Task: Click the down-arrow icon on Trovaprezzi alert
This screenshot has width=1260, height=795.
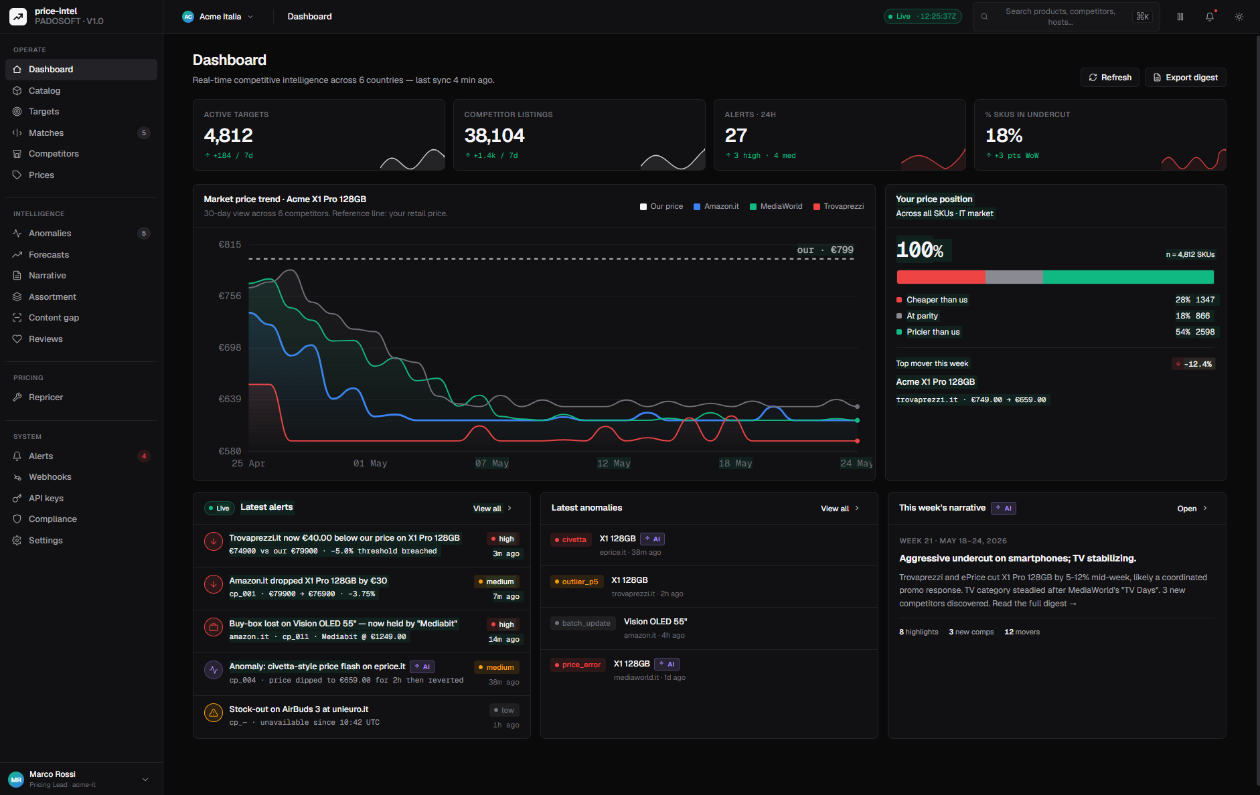Action: tap(214, 541)
